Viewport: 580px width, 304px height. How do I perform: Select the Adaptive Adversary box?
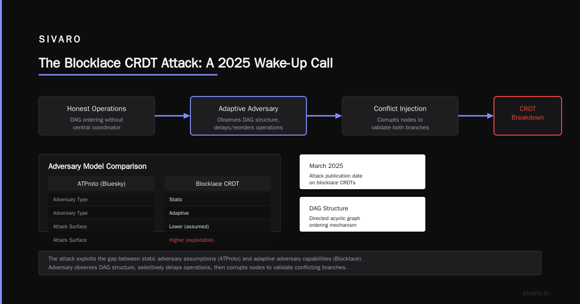click(248, 116)
